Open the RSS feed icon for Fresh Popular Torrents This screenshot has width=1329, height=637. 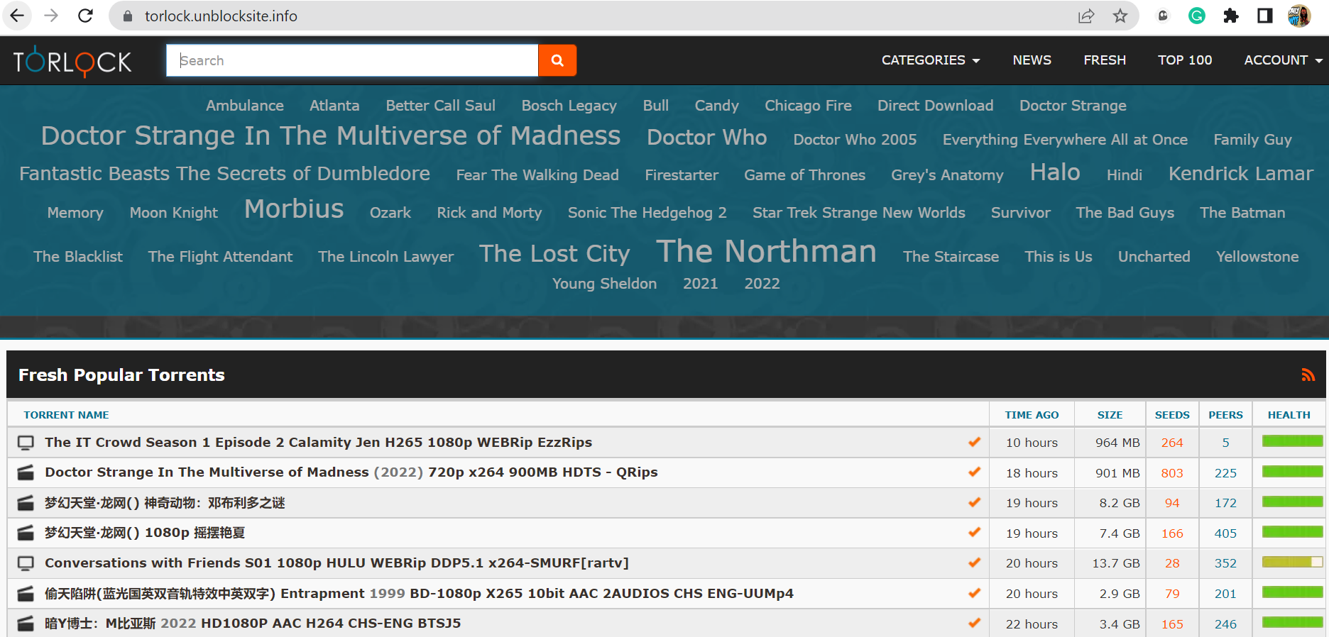pos(1308,375)
